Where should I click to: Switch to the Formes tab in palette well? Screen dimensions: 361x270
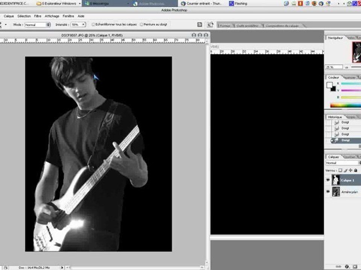click(x=225, y=26)
